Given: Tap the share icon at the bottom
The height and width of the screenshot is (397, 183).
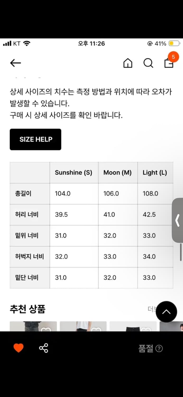Looking at the screenshot, I should (x=44, y=348).
